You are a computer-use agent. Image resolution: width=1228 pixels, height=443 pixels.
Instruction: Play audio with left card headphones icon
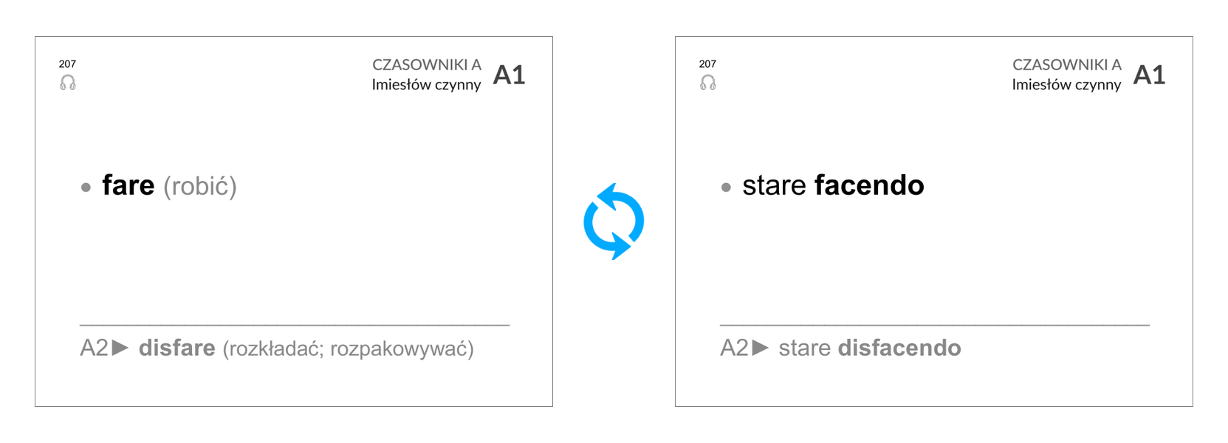pos(68,83)
